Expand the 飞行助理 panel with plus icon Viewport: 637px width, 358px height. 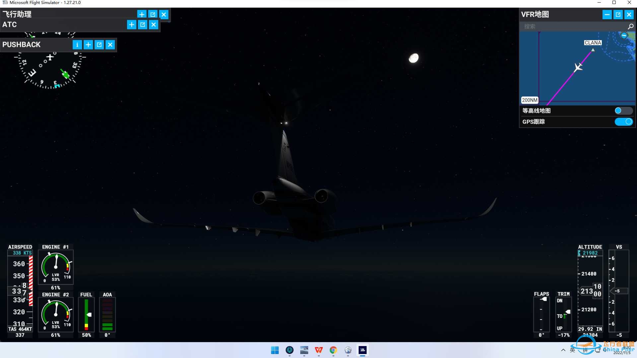click(142, 14)
